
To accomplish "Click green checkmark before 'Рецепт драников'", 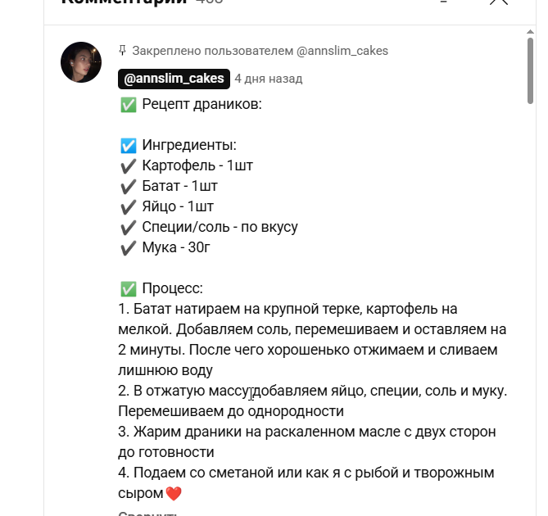I will coord(129,105).
